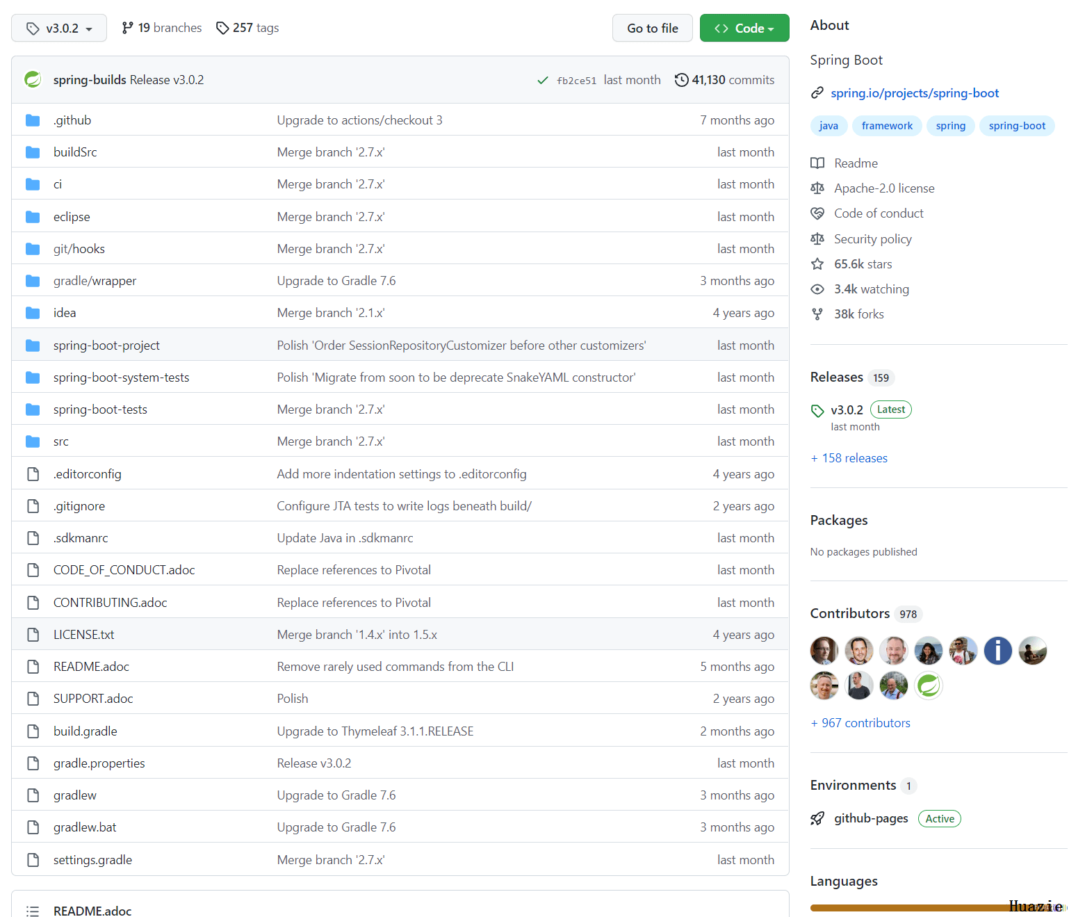This screenshot has width=1069, height=917.
Task: Select the spring-boot topic tag
Action: point(1017,126)
